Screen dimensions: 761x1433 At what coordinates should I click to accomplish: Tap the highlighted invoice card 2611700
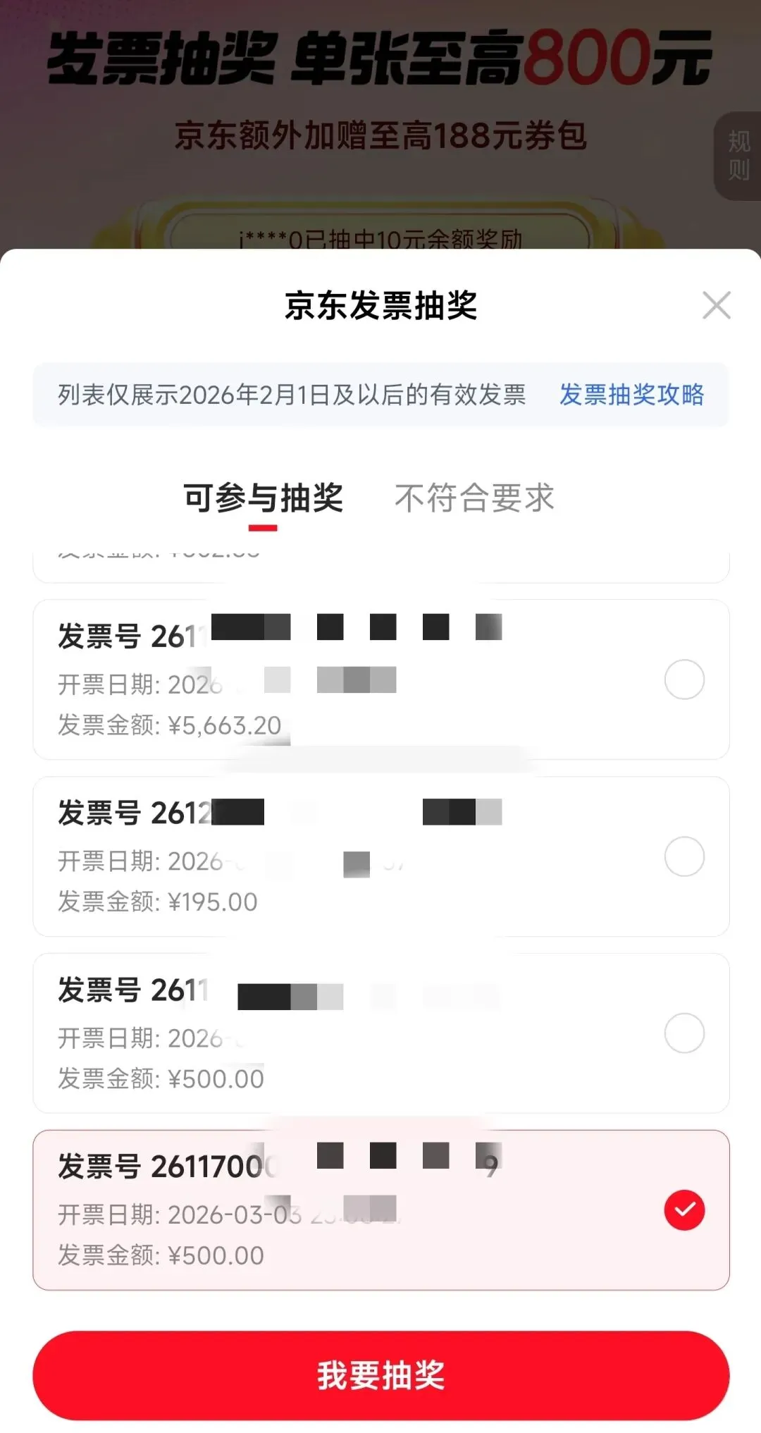[381, 1210]
